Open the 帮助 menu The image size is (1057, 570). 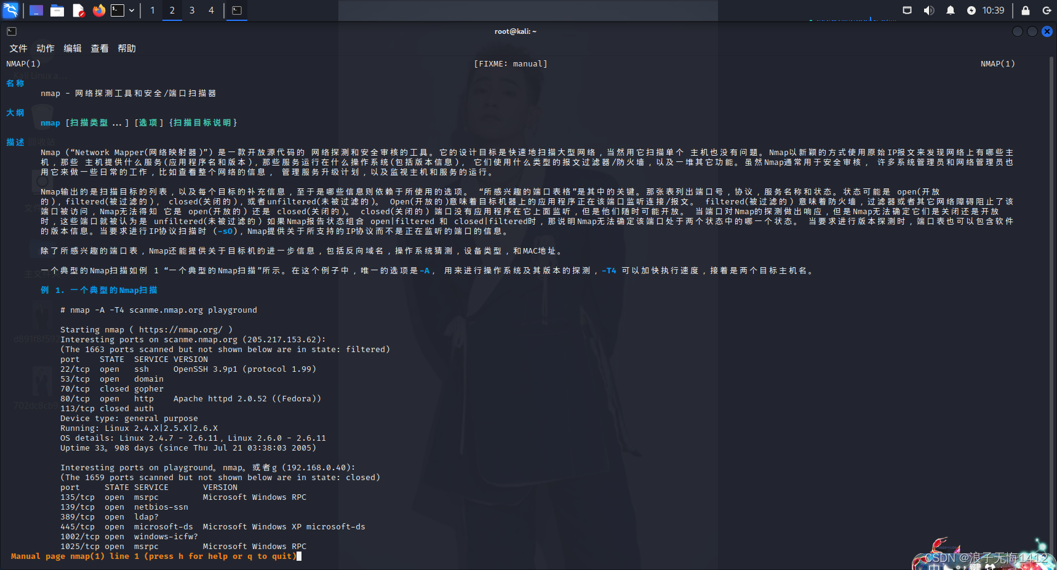(127, 48)
